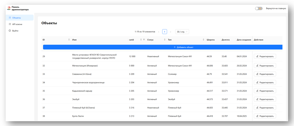
Task: Click the Скважина (пгт.Кача) name cell
Action: coord(82,74)
